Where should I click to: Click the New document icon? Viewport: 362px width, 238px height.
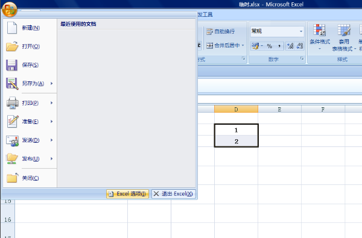pos(12,28)
